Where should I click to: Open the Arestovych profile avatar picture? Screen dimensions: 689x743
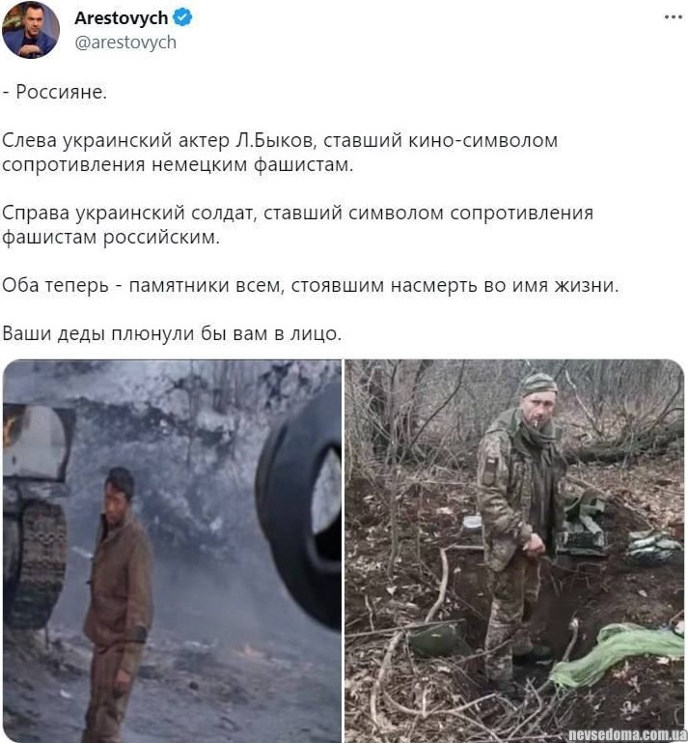(31, 30)
